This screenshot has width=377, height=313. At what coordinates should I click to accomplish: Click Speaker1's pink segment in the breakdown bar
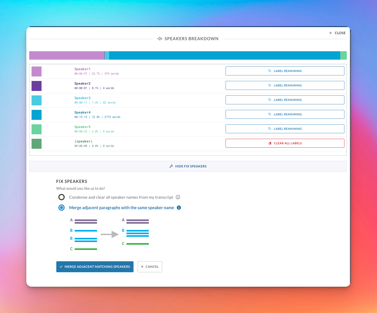pos(67,55)
